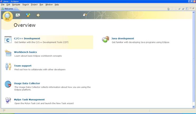Click the Usage Data Collector pie icon

[x=8, y=84]
